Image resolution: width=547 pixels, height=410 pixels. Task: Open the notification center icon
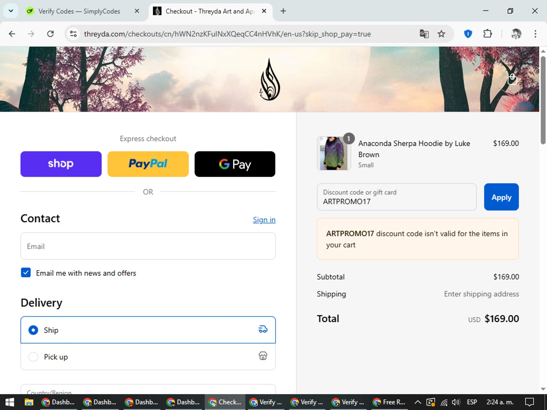pos(529,402)
